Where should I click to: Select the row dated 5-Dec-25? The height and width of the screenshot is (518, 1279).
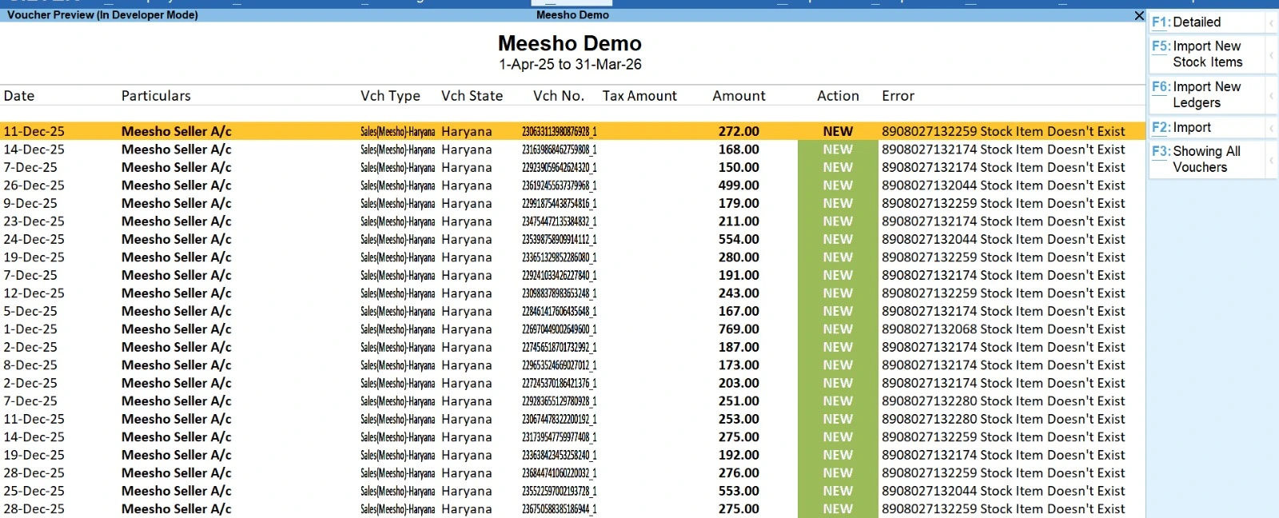tap(572, 311)
